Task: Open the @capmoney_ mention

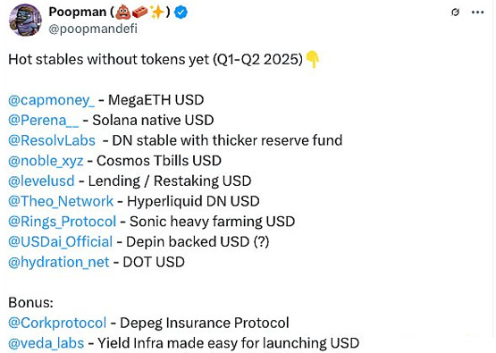Action: (51, 100)
